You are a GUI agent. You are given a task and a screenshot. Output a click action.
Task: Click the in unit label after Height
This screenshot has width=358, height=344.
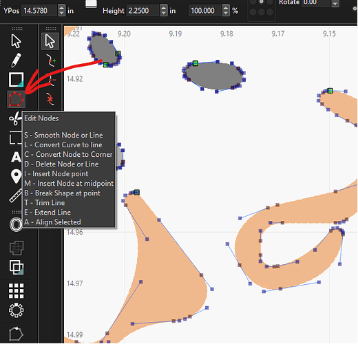coord(173,11)
